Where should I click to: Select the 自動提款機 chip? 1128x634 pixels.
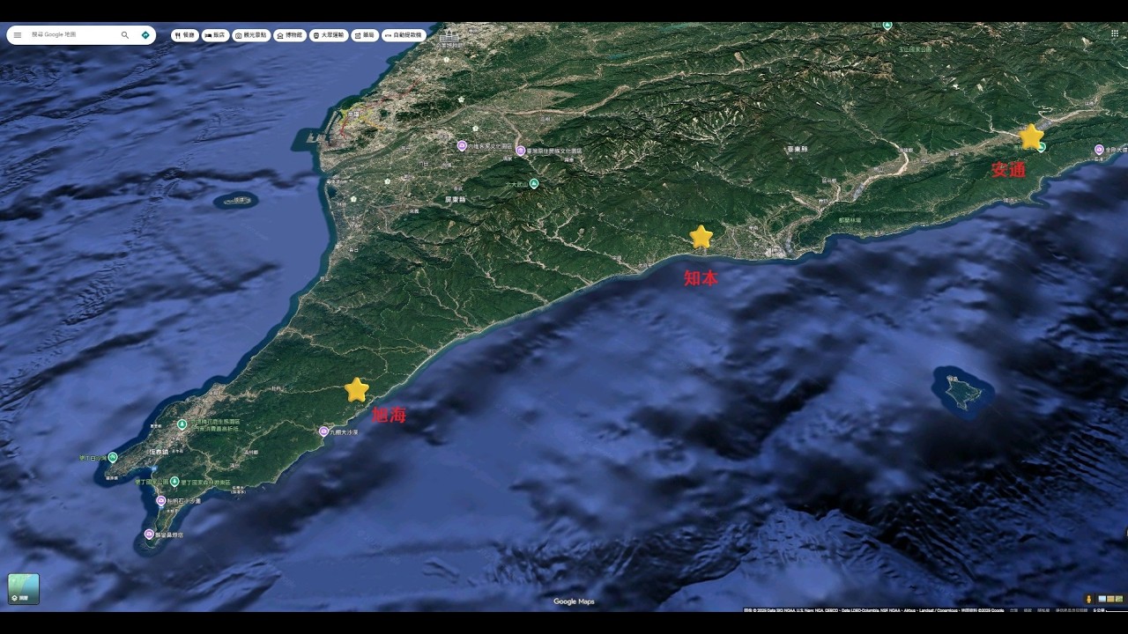[x=404, y=35]
